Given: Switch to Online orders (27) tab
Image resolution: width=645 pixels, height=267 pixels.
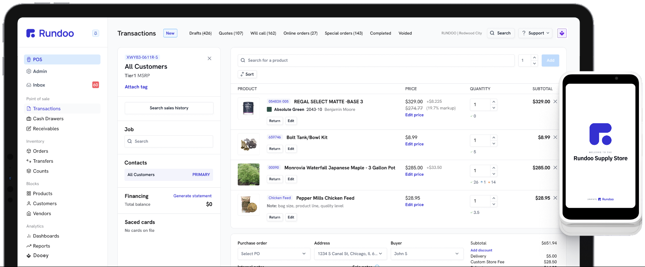Looking at the screenshot, I should tap(300, 33).
